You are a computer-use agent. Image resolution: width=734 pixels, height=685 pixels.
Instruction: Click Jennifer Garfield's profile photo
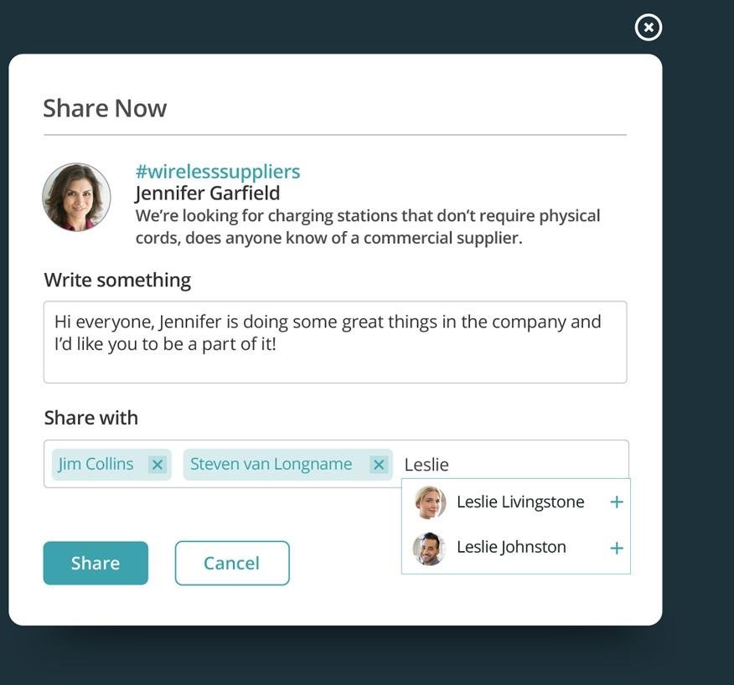77,197
